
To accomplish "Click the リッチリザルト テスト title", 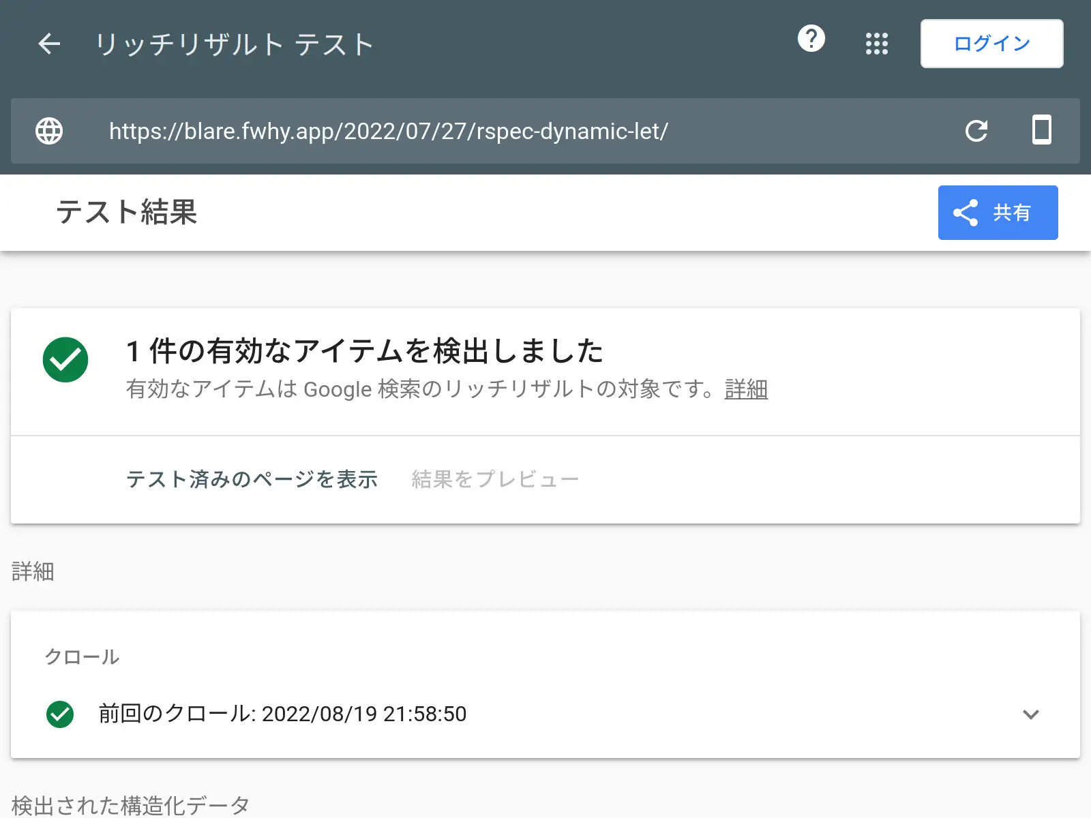I will click(x=235, y=44).
